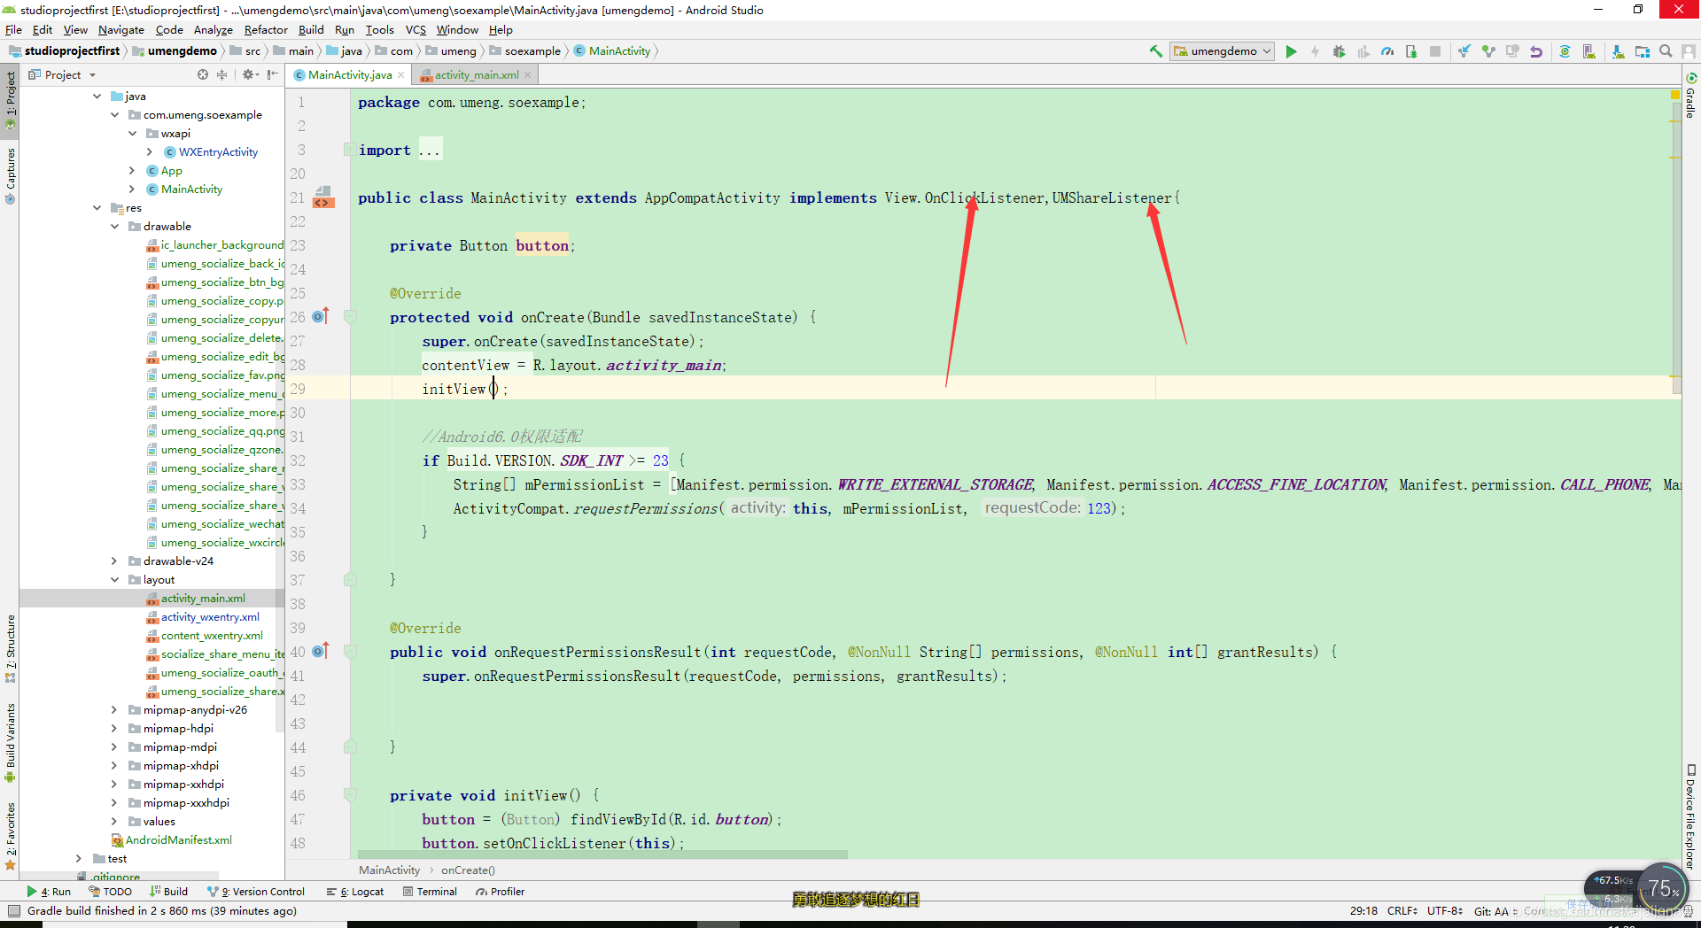
Task: Open the Analyze menu
Action: click(213, 30)
